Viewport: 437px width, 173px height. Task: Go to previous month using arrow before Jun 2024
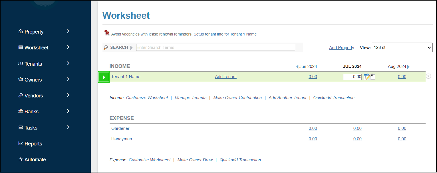click(x=297, y=67)
